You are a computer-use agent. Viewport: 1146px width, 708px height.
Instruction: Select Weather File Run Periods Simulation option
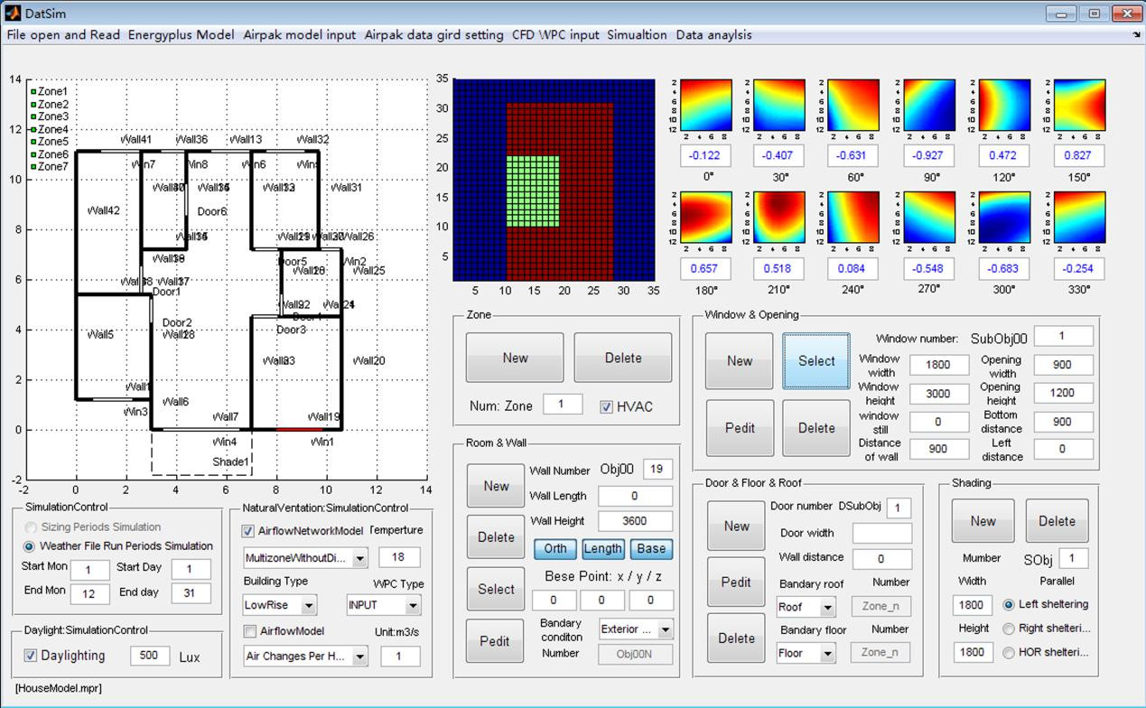pos(30,546)
